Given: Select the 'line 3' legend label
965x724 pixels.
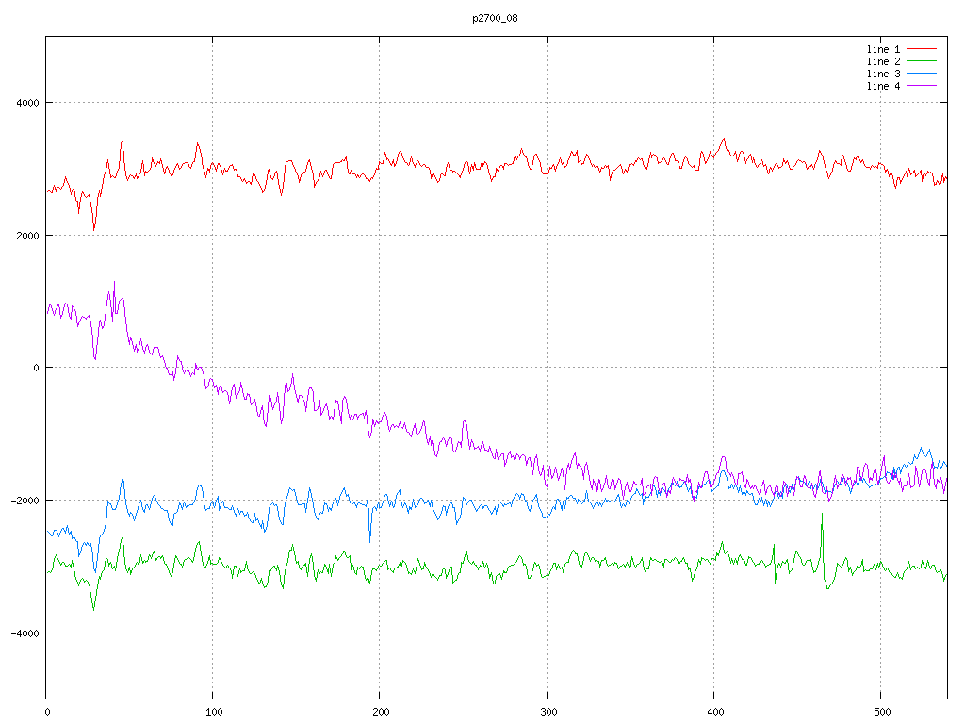Looking at the screenshot, I should coord(883,74).
